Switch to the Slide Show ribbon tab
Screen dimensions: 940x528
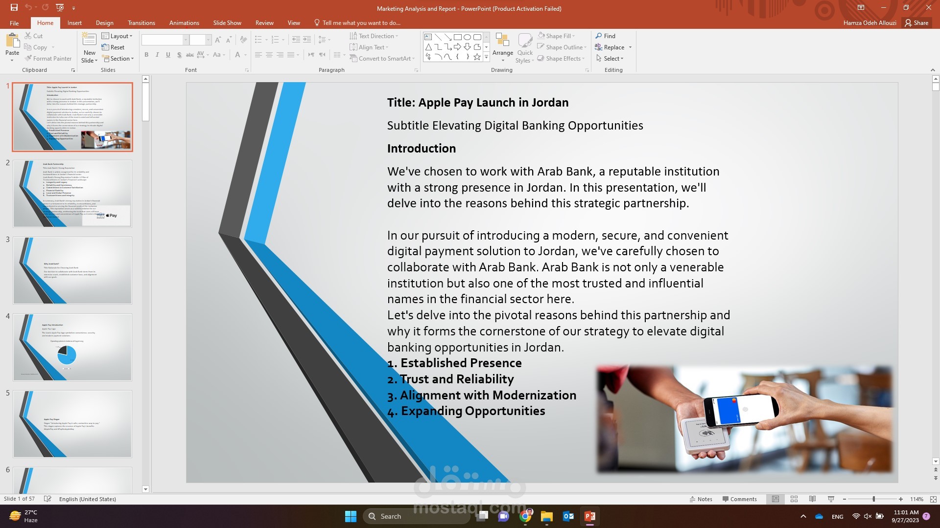click(227, 23)
